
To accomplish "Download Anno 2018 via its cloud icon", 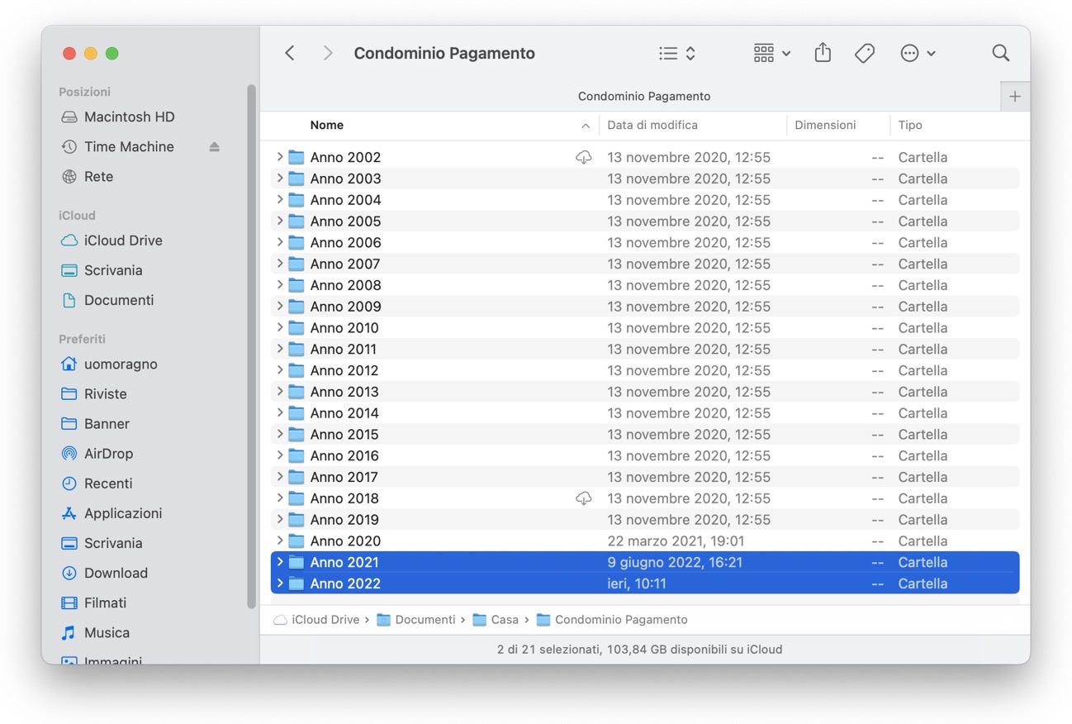I will pyautogui.click(x=584, y=498).
